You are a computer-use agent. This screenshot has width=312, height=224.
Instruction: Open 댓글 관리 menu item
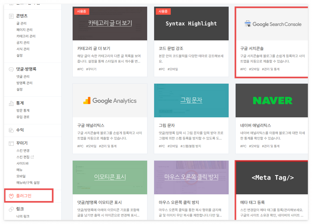(x=23, y=76)
